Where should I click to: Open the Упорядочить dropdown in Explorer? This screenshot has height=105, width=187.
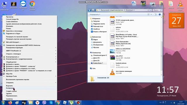pos(95,15)
